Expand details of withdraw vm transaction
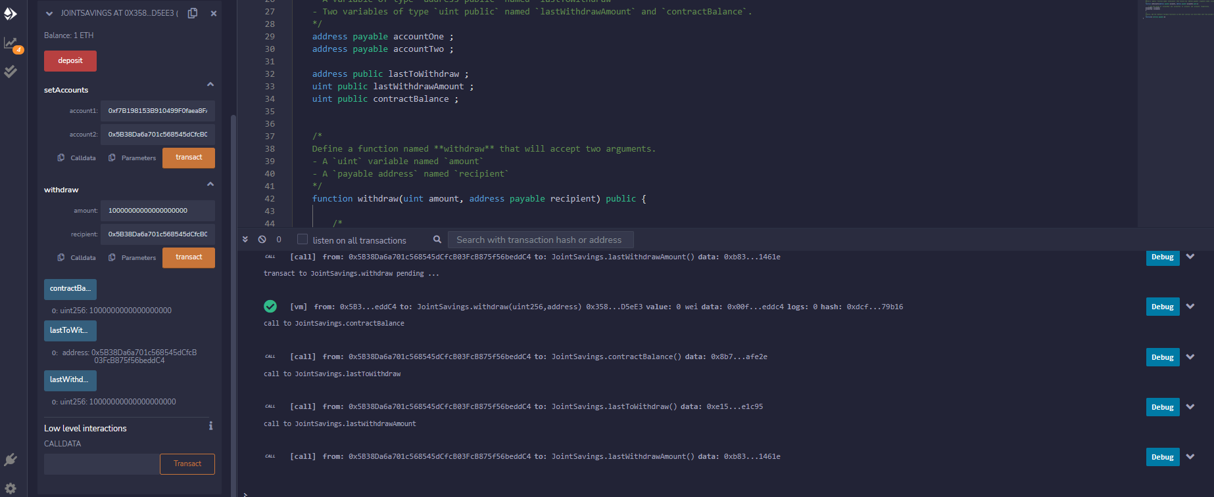Viewport: 1214px width, 497px height. pyautogui.click(x=1190, y=307)
